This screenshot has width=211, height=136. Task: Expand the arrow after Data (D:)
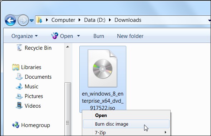click(110, 20)
